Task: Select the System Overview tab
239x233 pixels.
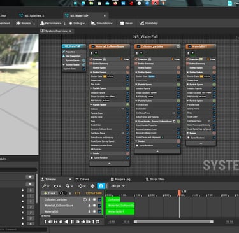Action: [56, 31]
